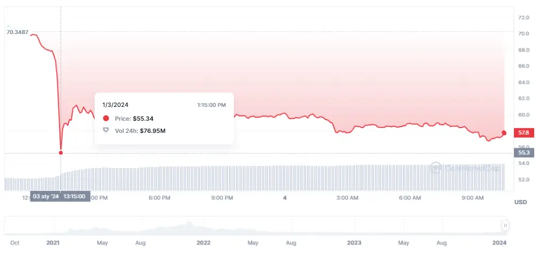The image size is (540, 260).
Task: Click the 6:00 PM time axis label
Action: (x=159, y=198)
